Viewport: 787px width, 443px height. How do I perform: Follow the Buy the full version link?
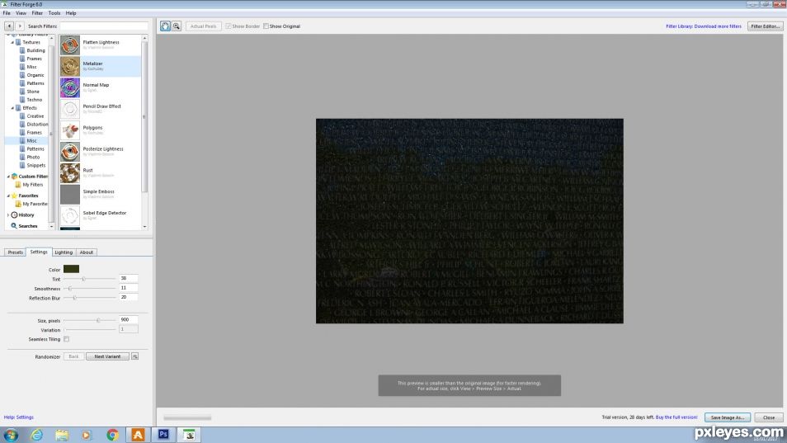[676, 417]
